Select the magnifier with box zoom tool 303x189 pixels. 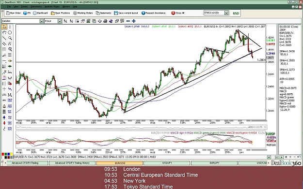click(10, 49)
